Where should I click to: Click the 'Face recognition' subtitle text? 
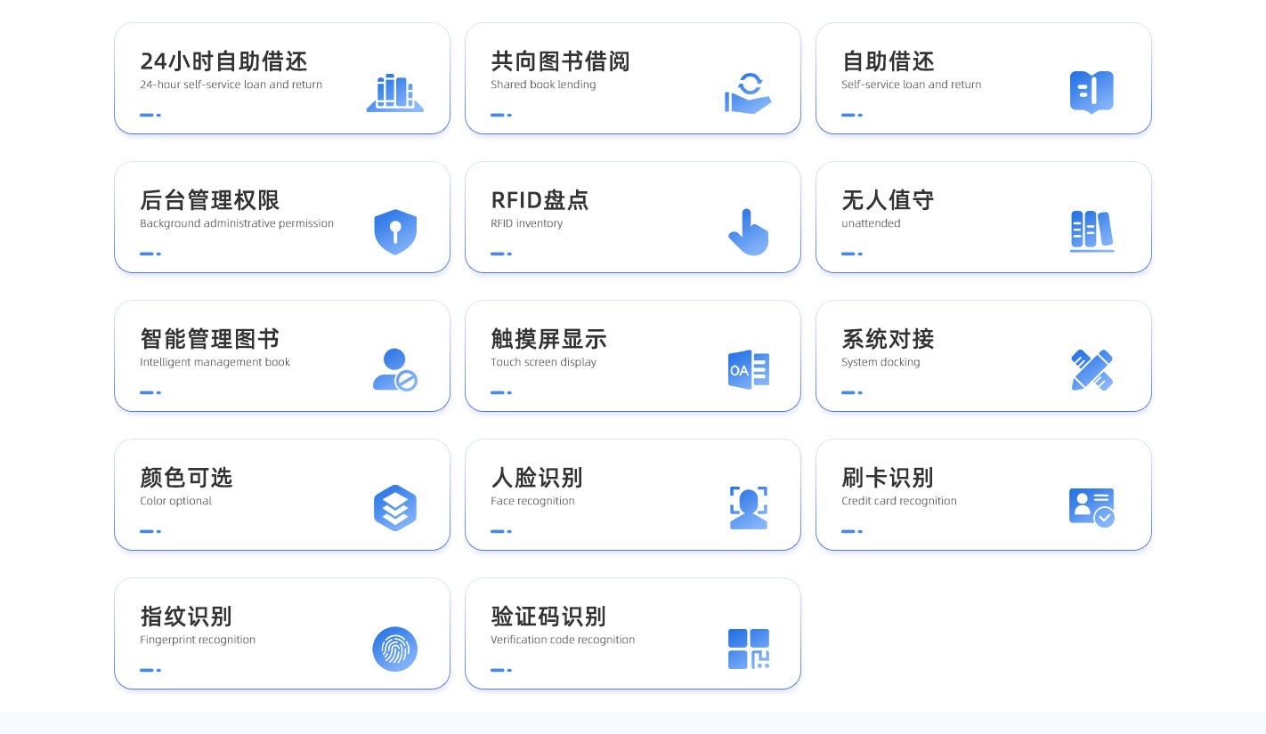point(532,501)
